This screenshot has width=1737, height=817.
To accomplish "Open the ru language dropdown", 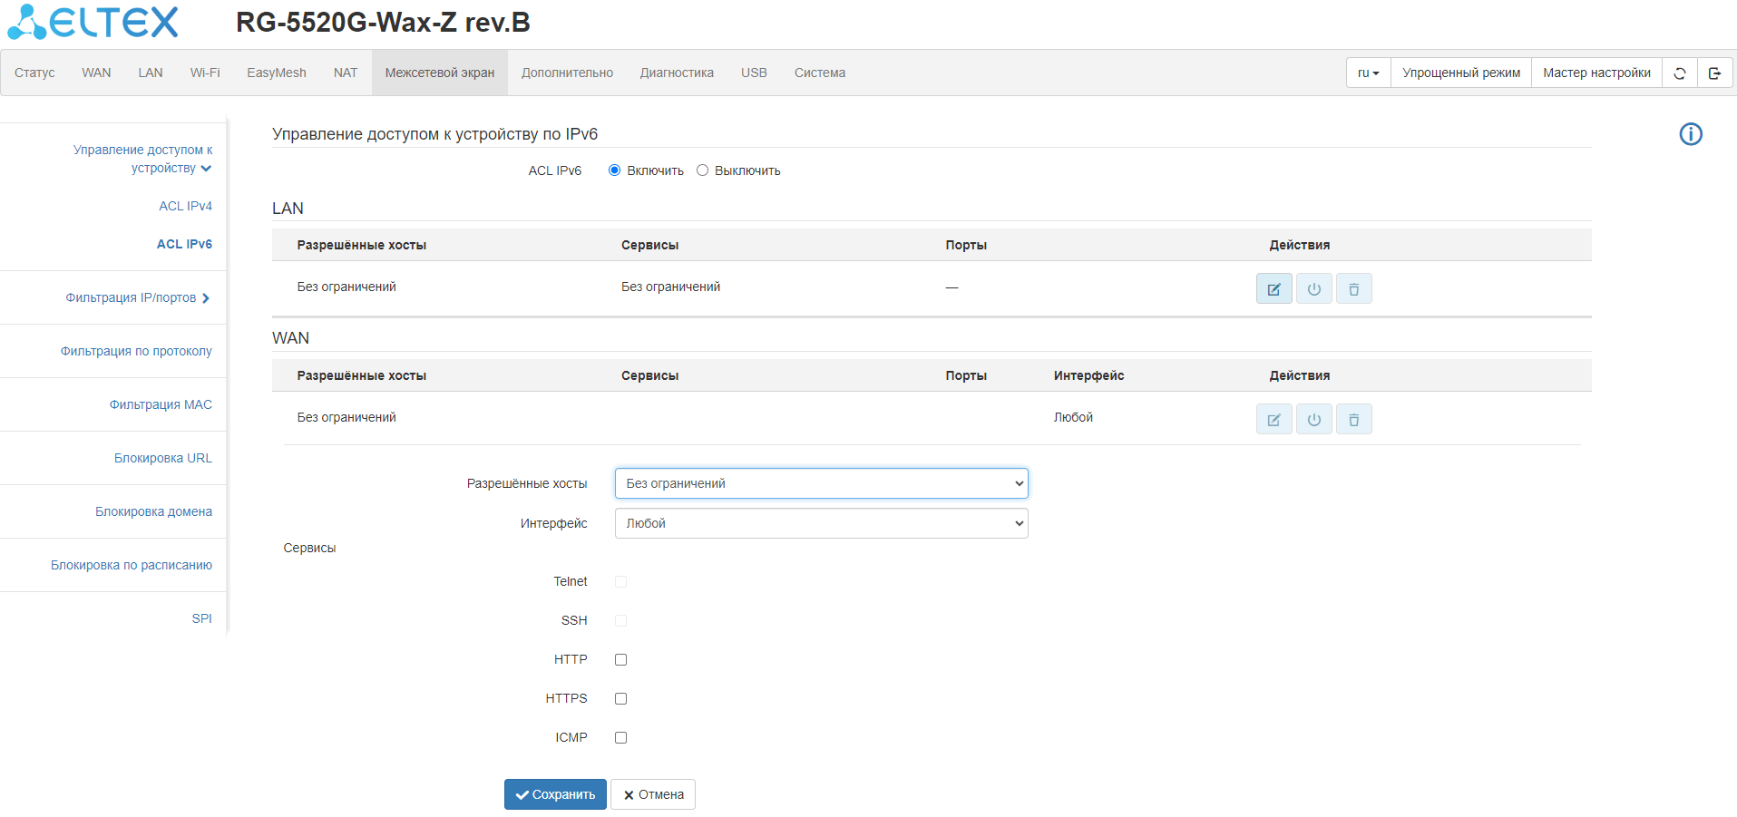I will [x=1368, y=73].
